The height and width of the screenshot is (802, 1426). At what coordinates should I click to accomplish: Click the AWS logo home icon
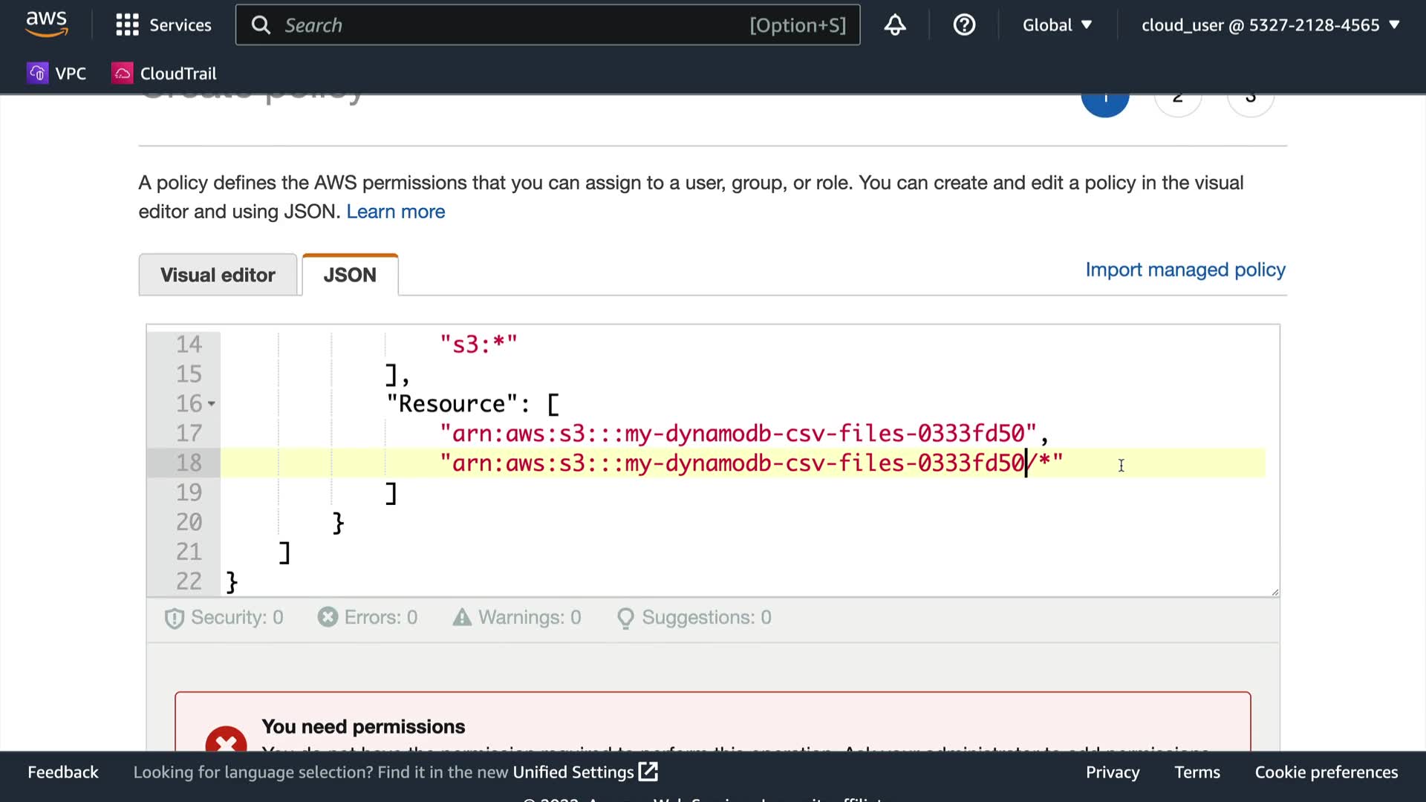[x=46, y=24]
